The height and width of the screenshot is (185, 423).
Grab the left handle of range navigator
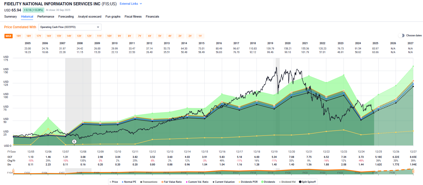13,171
